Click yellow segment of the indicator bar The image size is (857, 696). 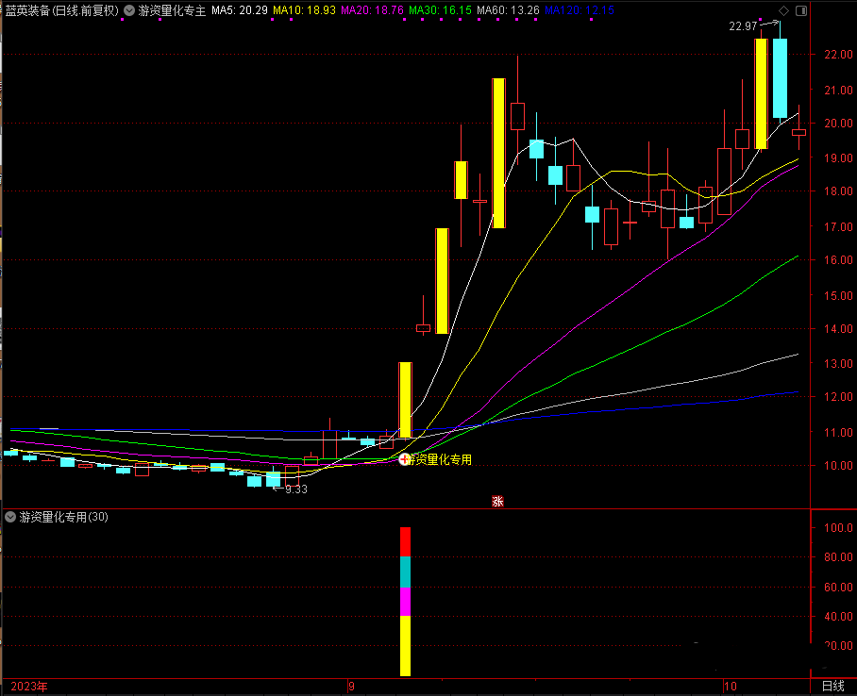pos(406,645)
